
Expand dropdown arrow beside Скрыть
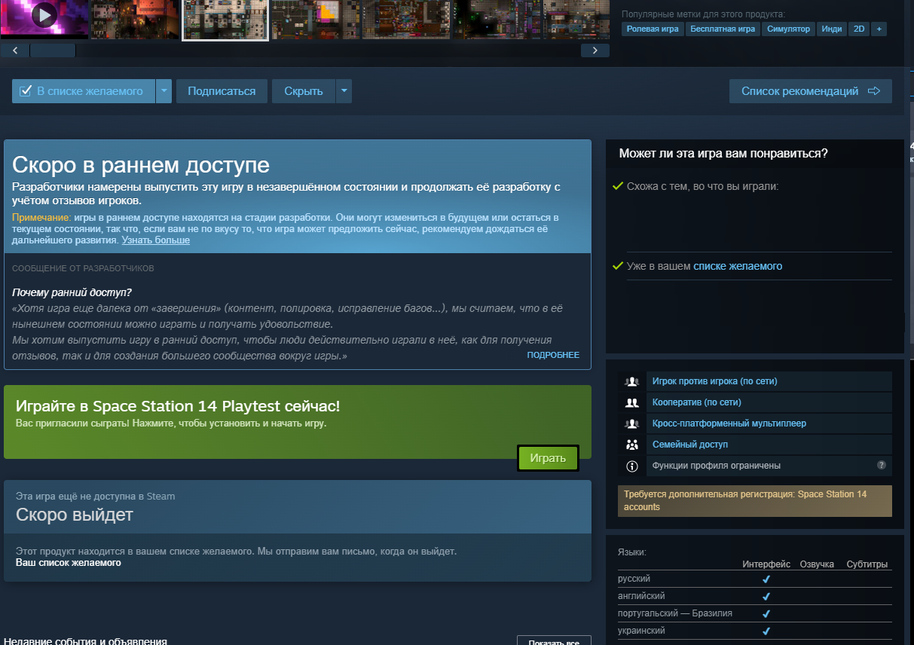click(x=344, y=91)
